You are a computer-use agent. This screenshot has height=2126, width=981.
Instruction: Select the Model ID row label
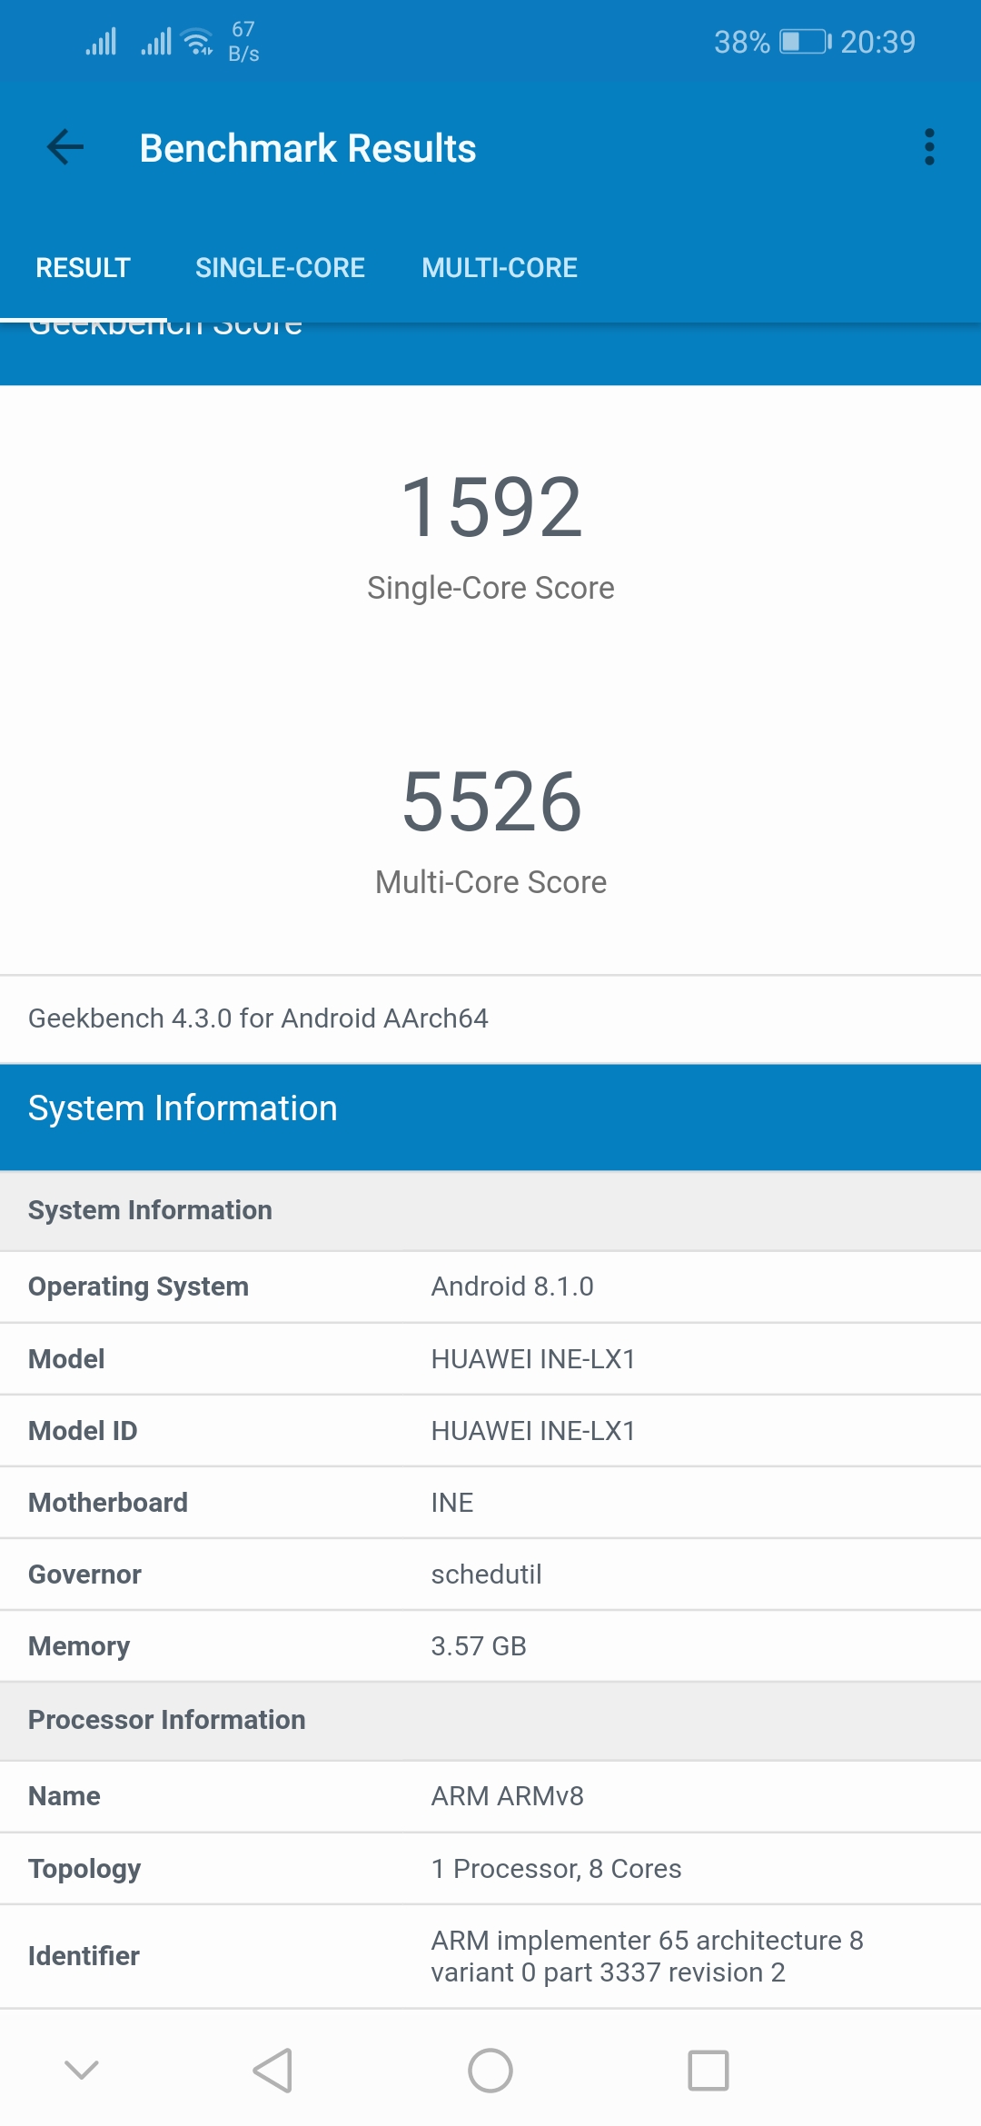pos(83,1431)
